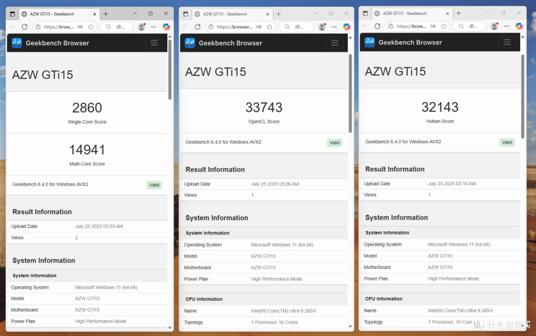
Task: Add middle OpenCL page to favorites with star
Action: click(x=269, y=27)
